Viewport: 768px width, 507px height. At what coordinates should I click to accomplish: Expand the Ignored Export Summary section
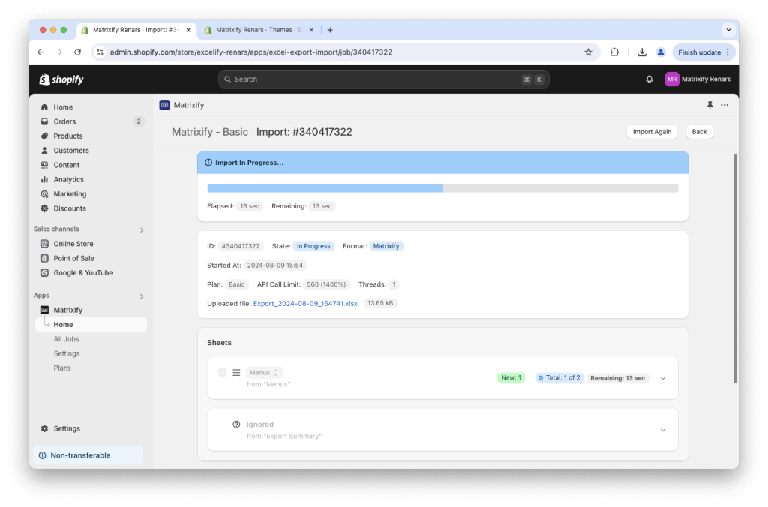click(x=662, y=430)
